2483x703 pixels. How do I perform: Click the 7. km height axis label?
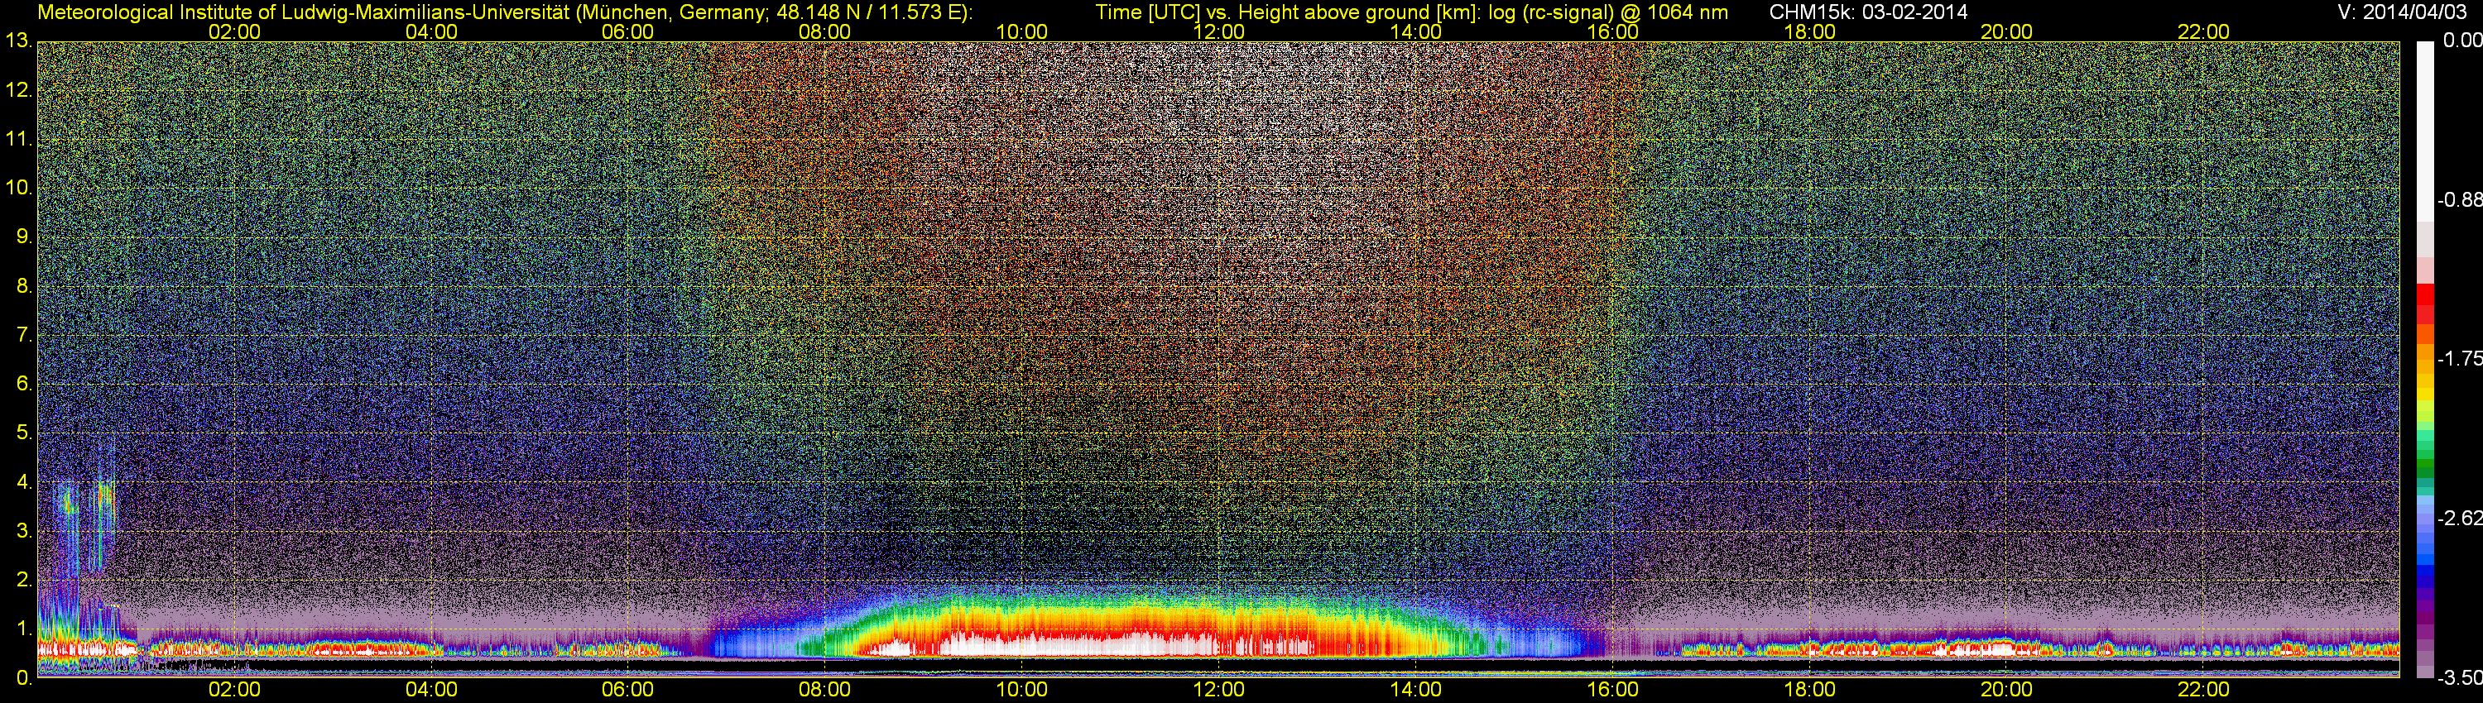tap(24, 335)
